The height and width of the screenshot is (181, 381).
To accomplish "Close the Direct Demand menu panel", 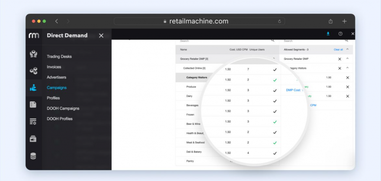I will point(101,36).
